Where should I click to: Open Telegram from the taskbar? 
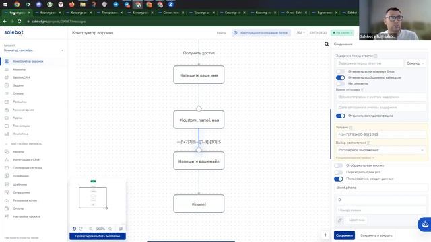(116, 5)
